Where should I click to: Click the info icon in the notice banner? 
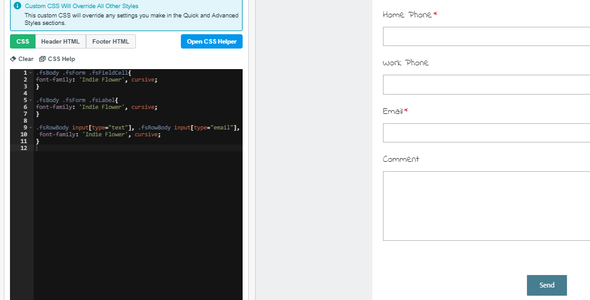tap(17, 6)
